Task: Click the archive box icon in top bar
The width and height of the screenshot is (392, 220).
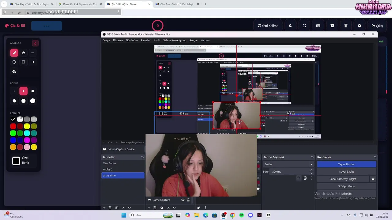Action: click(332, 26)
